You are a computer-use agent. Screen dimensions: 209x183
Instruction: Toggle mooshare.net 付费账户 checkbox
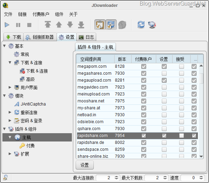pyautogui.click(x=143, y=101)
